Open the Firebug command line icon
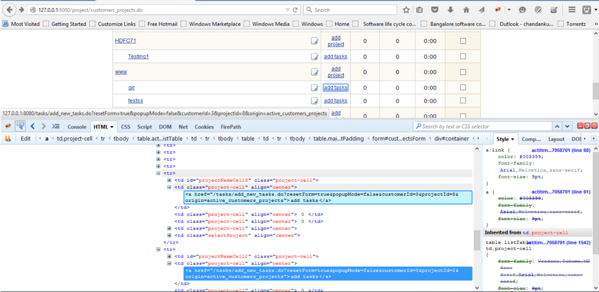Image resolution: width=599 pixels, height=292 pixels. [56, 127]
